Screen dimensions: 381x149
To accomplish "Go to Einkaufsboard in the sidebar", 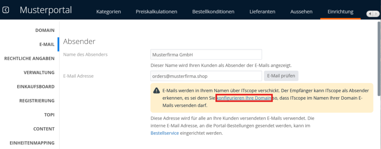I will click(x=35, y=86).
